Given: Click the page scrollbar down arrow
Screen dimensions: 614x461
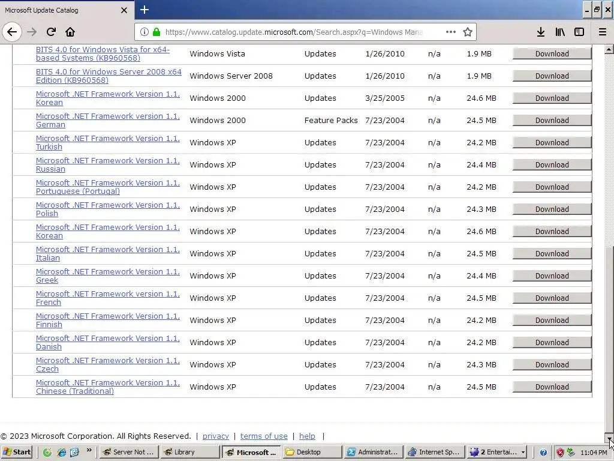Looking at the screenshot, I should 609,438.
